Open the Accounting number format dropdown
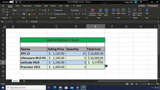 coord(85,10)
